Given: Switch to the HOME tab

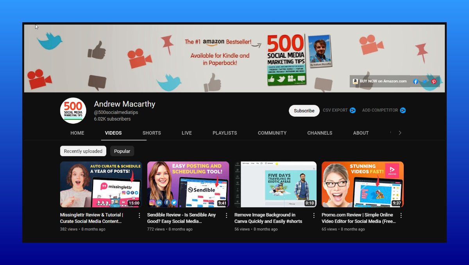Looking at the screenshot, I should pyautogui.click(x=77, y=133).
